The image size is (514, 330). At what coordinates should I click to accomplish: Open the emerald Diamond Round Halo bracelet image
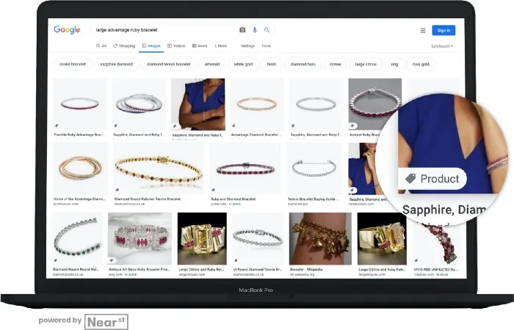77,238
